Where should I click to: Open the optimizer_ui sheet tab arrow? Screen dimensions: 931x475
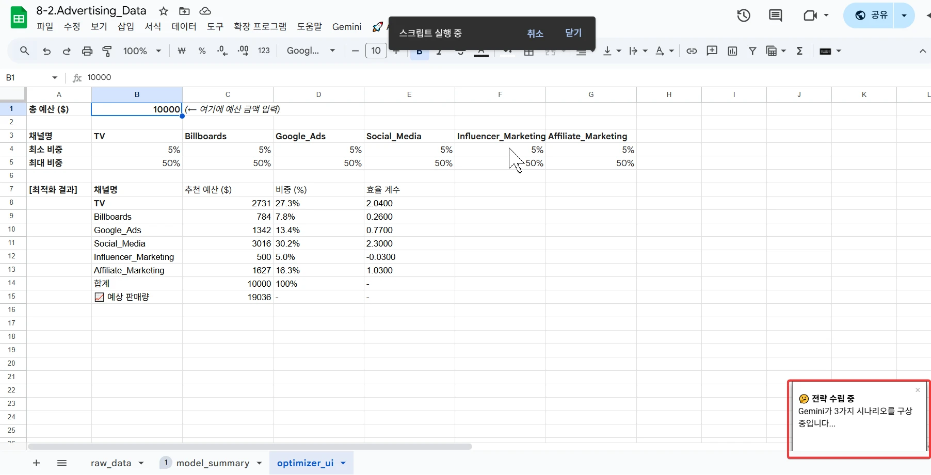pyautogui.click(x=343, y=463)
